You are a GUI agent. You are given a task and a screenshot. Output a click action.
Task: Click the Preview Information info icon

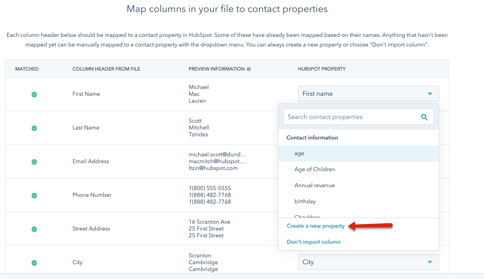click(249, 69)
